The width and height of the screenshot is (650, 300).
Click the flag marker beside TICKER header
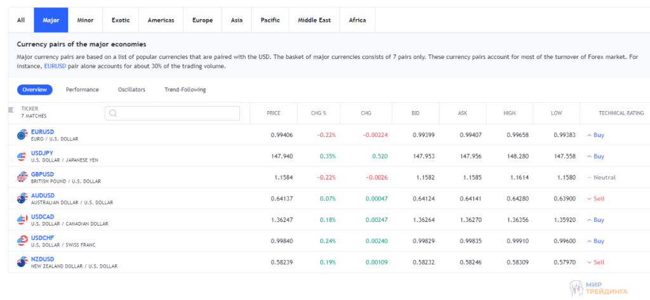coord(11,110)
